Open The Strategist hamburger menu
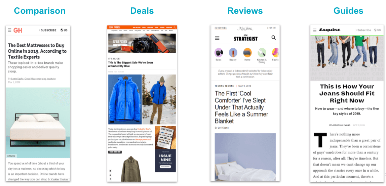Screen dimensions: 386x186 (217, 38)
